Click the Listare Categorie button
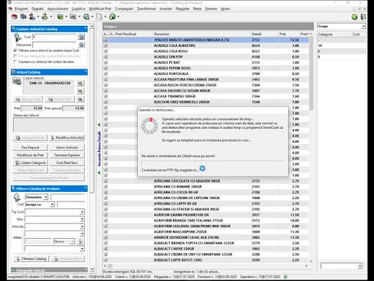 tap(30, 162)
